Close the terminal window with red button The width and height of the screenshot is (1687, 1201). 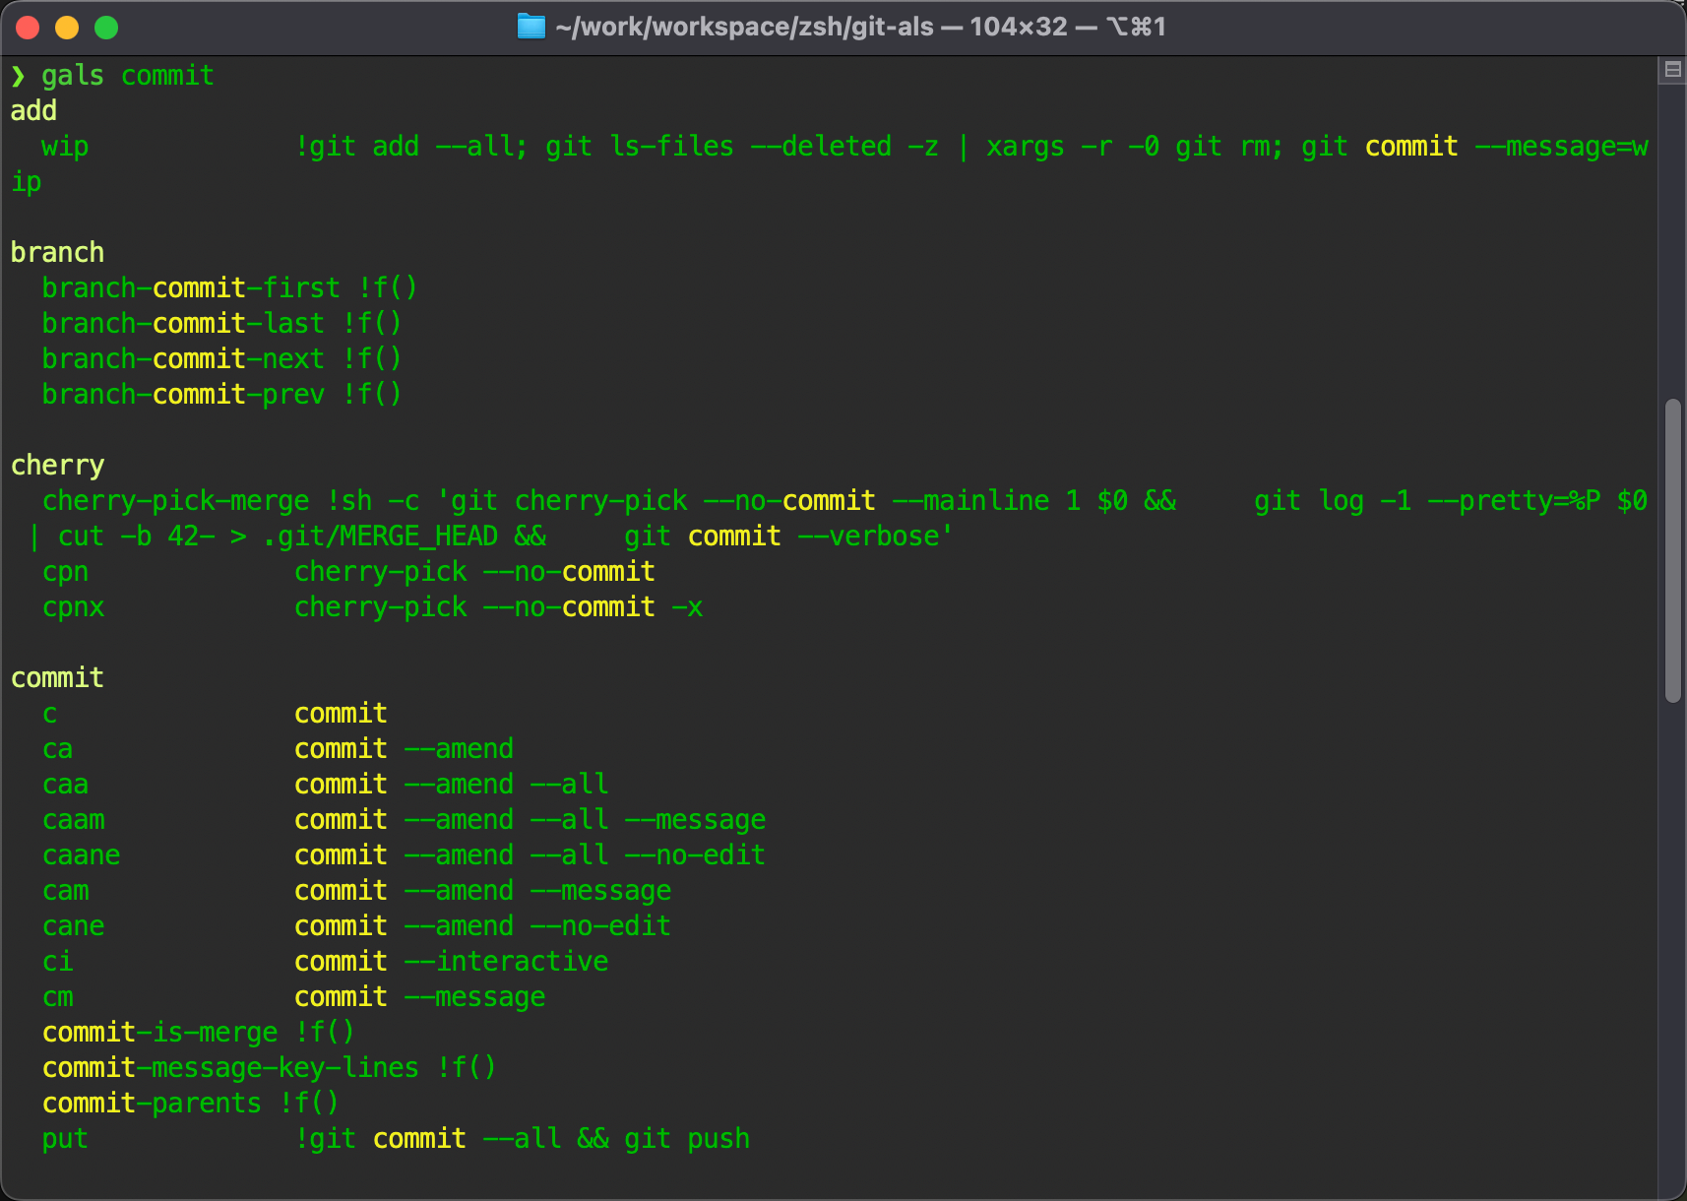pos(28,28)
